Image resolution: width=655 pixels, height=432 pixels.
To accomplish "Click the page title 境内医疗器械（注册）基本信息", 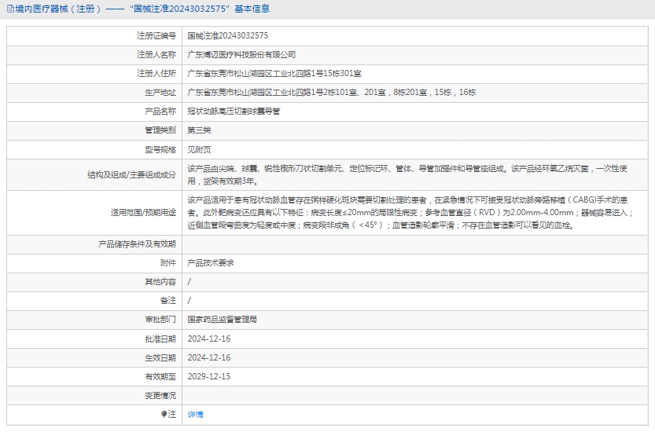I will [x=142, y=9].
